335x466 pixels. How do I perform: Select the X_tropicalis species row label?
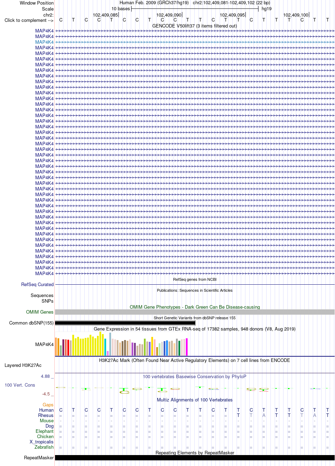coord(42,442)
